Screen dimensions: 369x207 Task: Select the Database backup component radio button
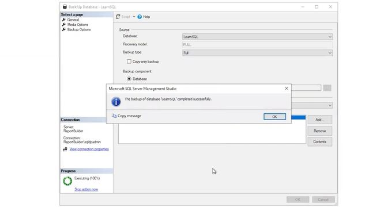pyautogui.click(x=129, y=79)
